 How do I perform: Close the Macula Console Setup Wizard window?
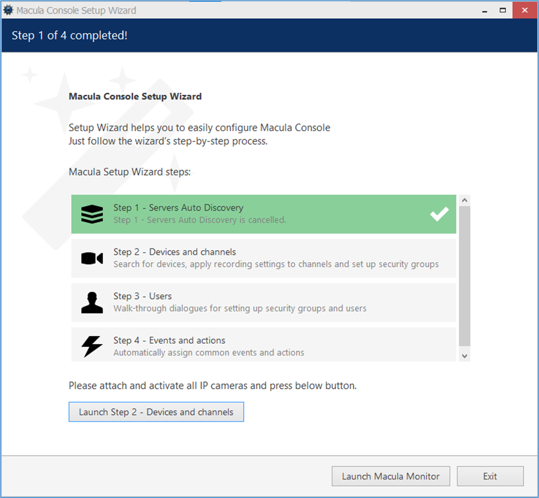tap(525, 10)
